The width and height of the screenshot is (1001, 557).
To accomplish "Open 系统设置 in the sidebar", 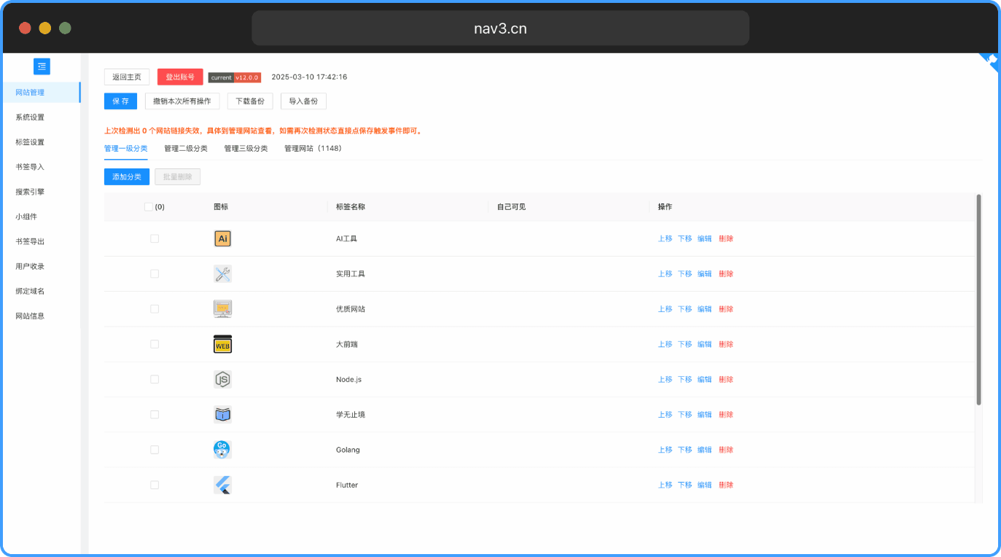I will point(41,117).
